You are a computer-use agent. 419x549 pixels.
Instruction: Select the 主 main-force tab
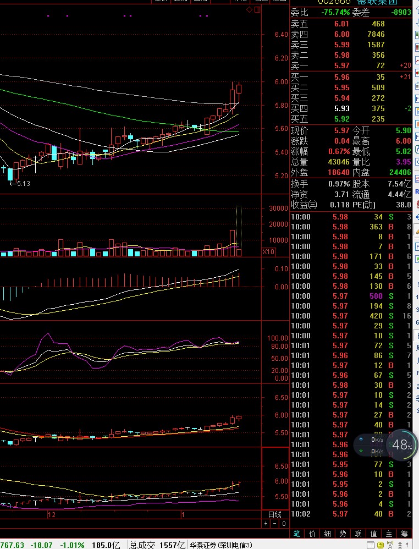point(389,533)
